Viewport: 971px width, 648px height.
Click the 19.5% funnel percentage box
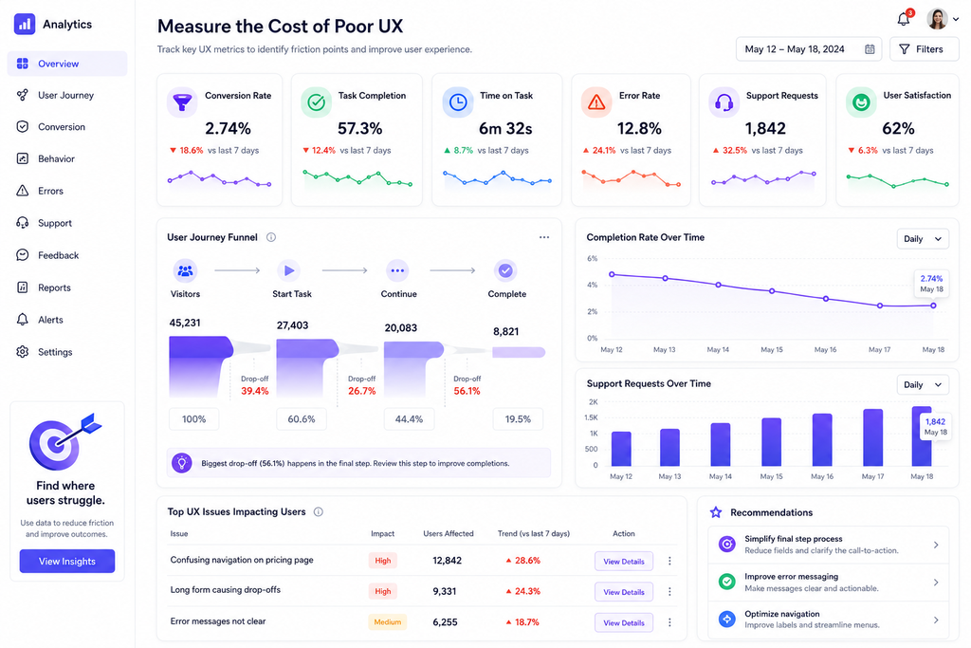coord(518,419)
